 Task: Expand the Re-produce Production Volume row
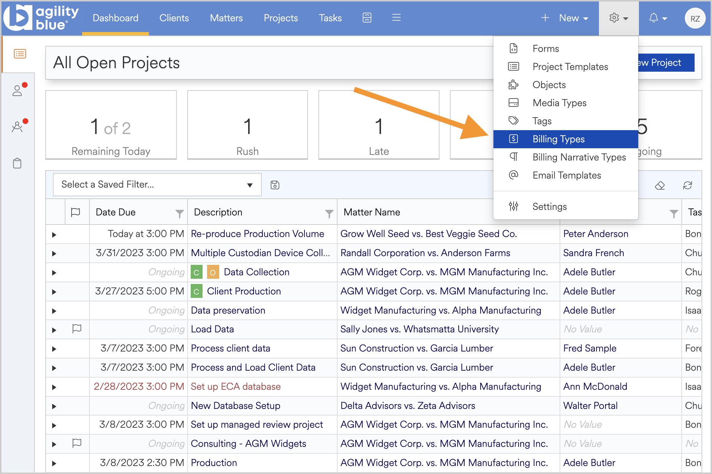pyautogui.click(x=54, y=235)
